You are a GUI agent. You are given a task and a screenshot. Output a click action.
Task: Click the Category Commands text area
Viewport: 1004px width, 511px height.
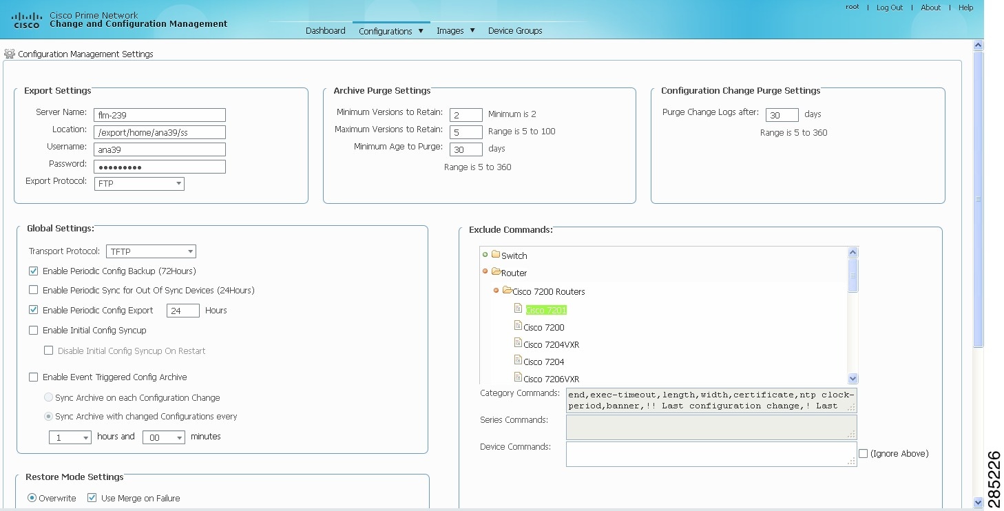click(711, 400)
